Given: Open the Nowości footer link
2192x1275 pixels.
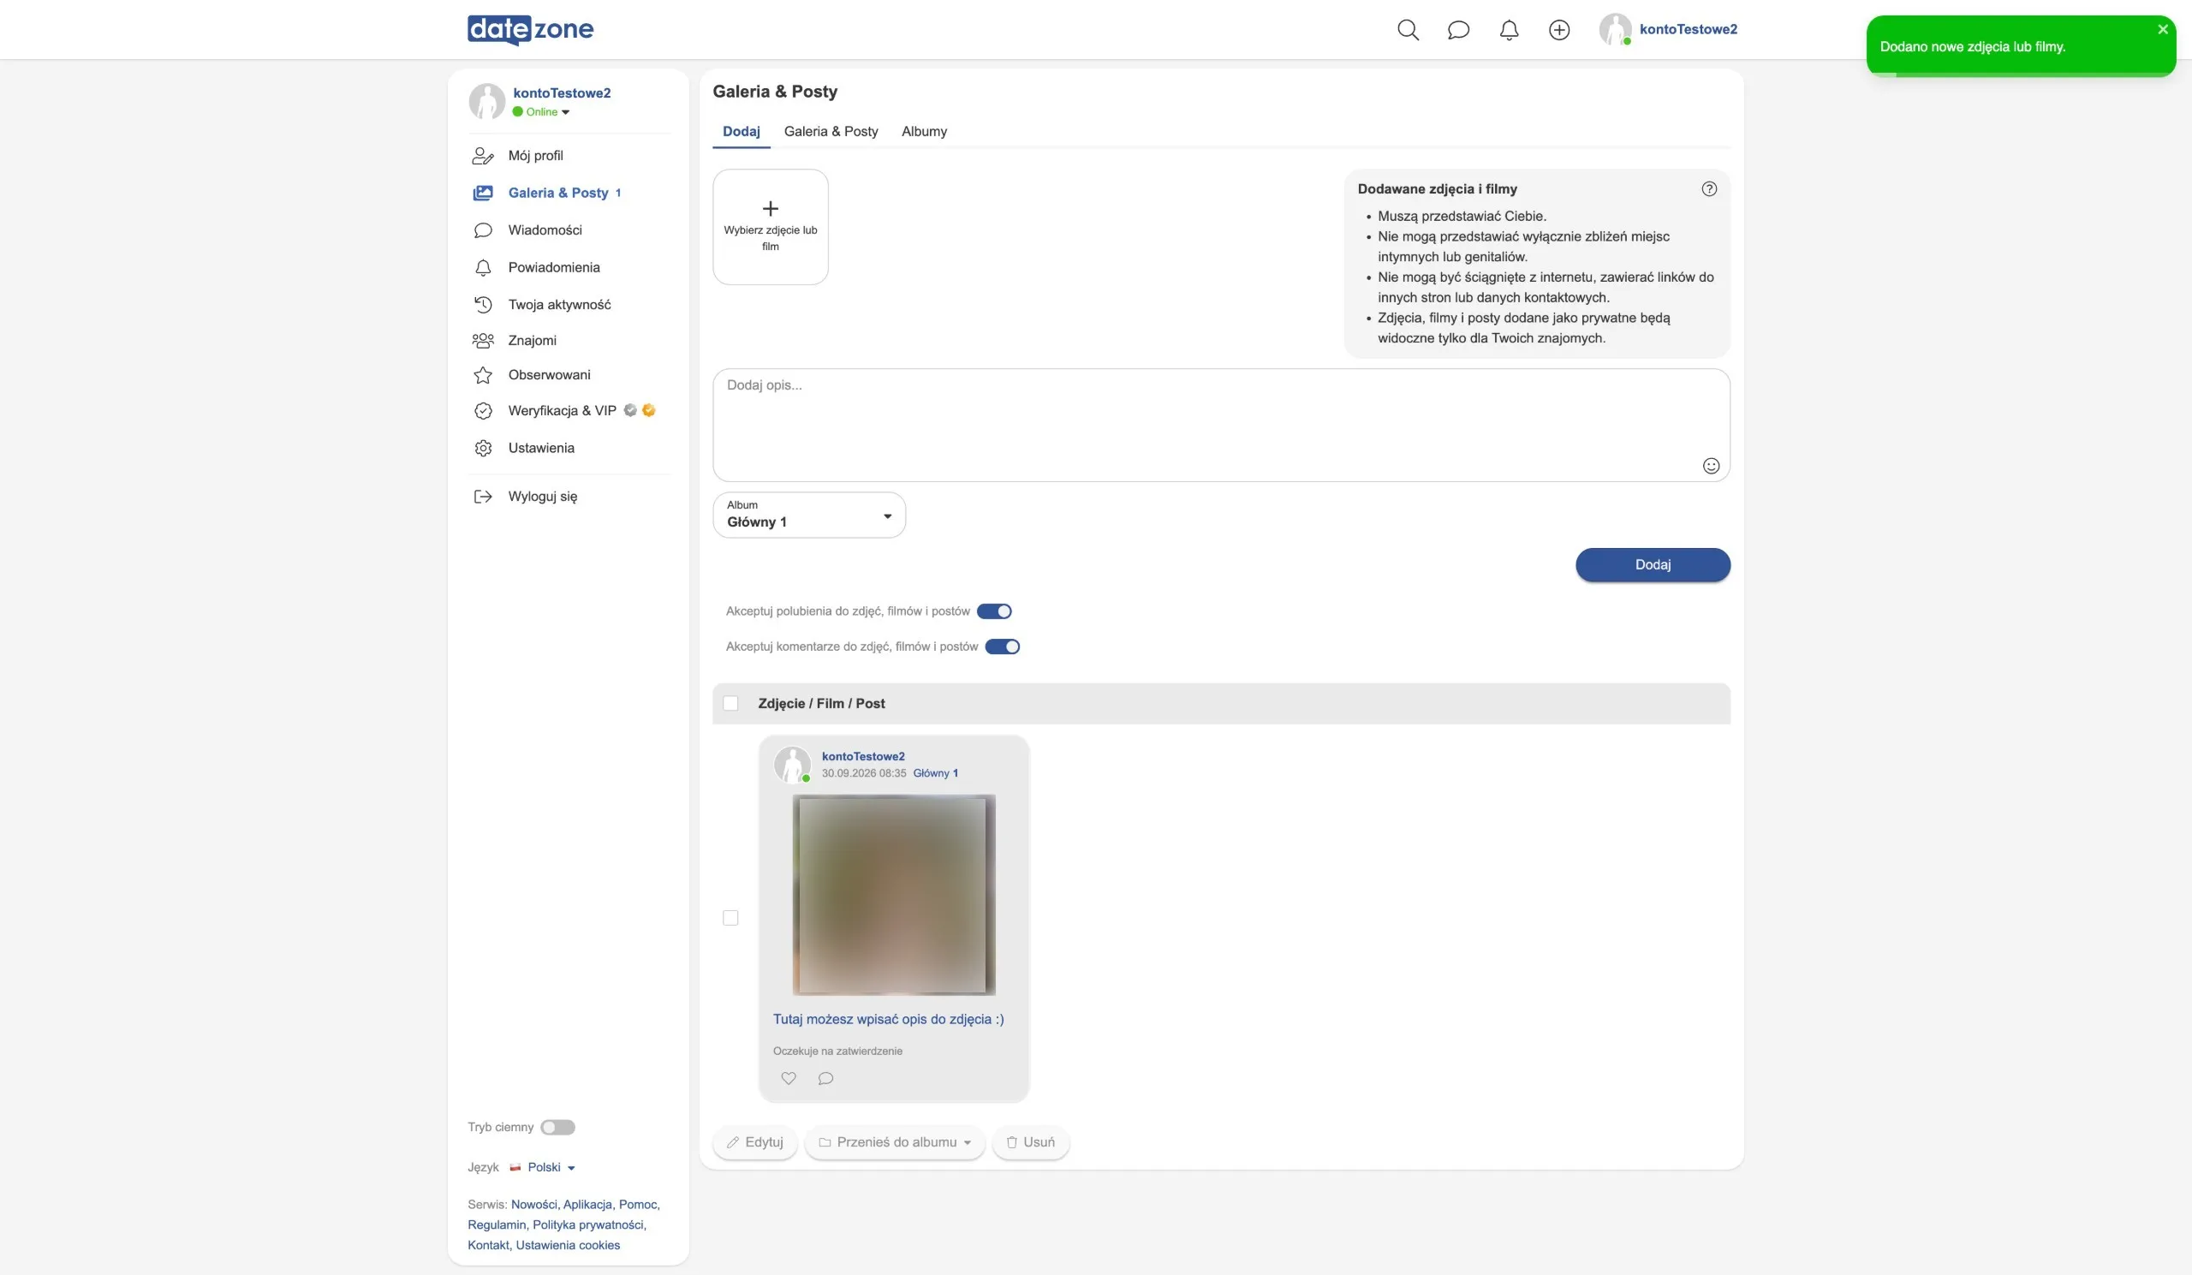Looking at the screenshot, I should tap(534, 1205).
